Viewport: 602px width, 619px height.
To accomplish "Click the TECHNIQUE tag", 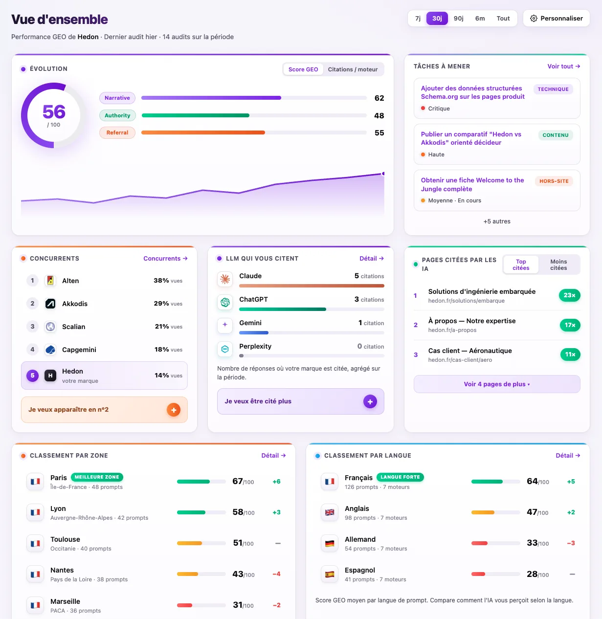I will point(553,89).
